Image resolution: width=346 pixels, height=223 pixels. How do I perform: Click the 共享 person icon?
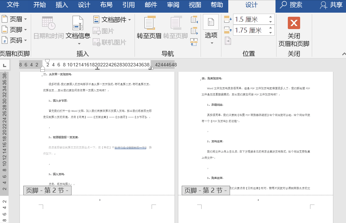point(324,5)
